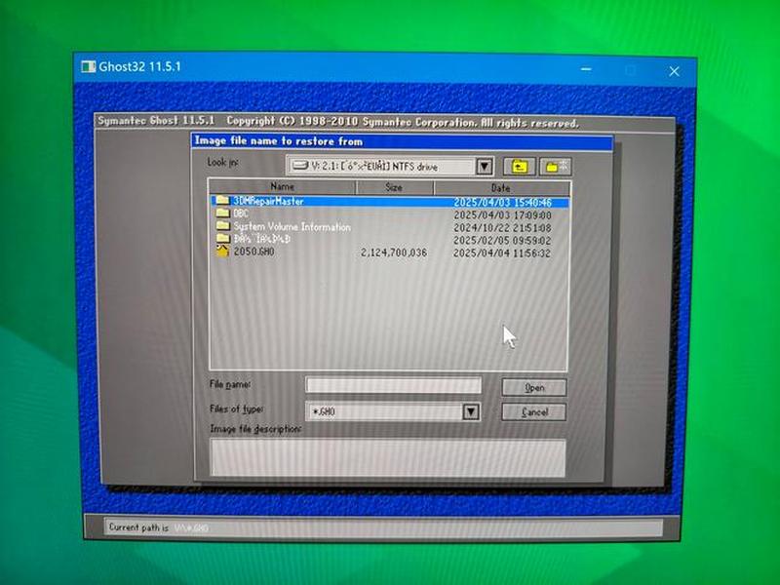Sort the list by Size column header
Image resolution: width=780 pixels, height=585 pixels.
pyautogui.click(x=394, y=187)
